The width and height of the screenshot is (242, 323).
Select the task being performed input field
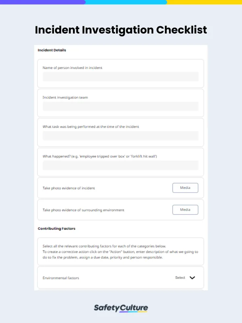(121, 136)
